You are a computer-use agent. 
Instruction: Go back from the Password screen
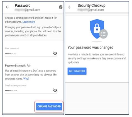click(7, 7)
